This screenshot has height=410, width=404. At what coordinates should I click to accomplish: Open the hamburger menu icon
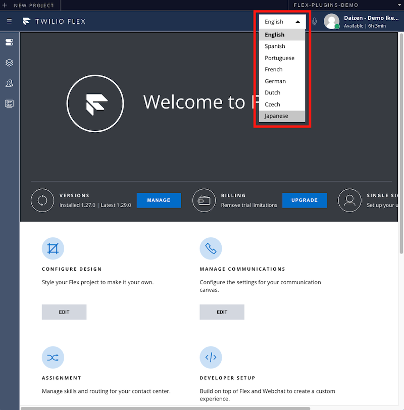pos(9,21)
